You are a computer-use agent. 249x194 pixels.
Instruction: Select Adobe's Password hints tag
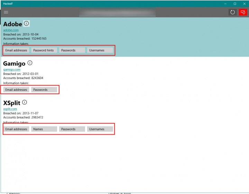pyautogui.click(x=44, y=50)
